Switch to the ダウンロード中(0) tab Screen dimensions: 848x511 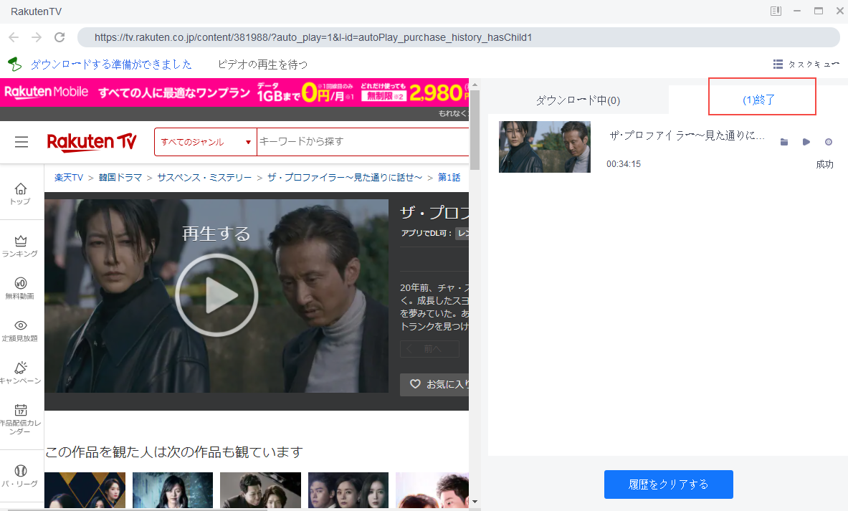pos(578,100)
